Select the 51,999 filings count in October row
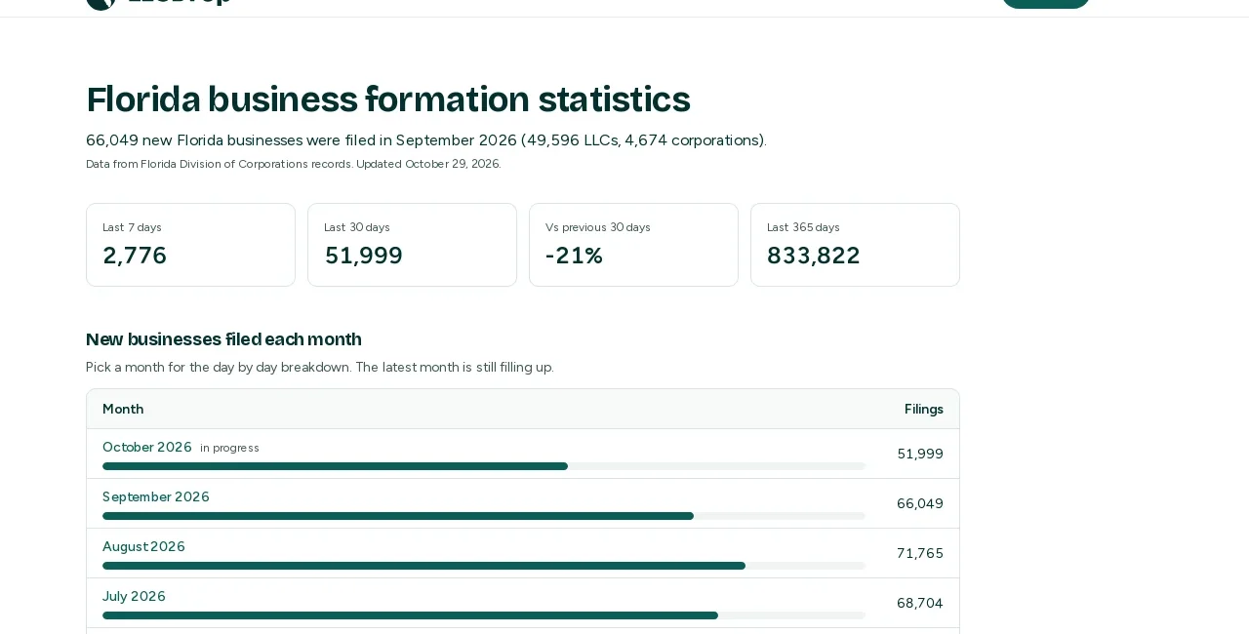Screen dimensions: 1249x634 [920, 455]
